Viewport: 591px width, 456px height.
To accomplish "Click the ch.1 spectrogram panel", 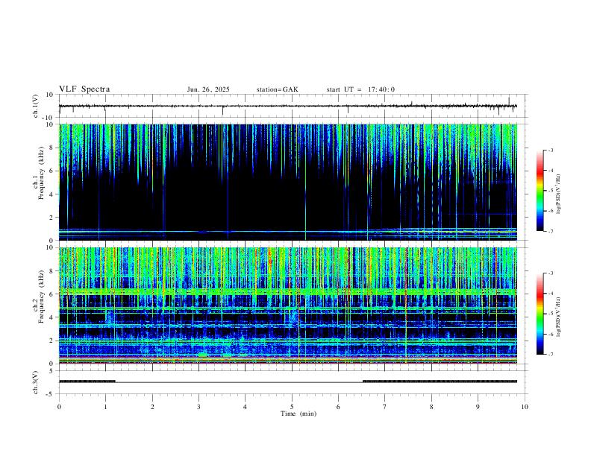I will point(287,182).
